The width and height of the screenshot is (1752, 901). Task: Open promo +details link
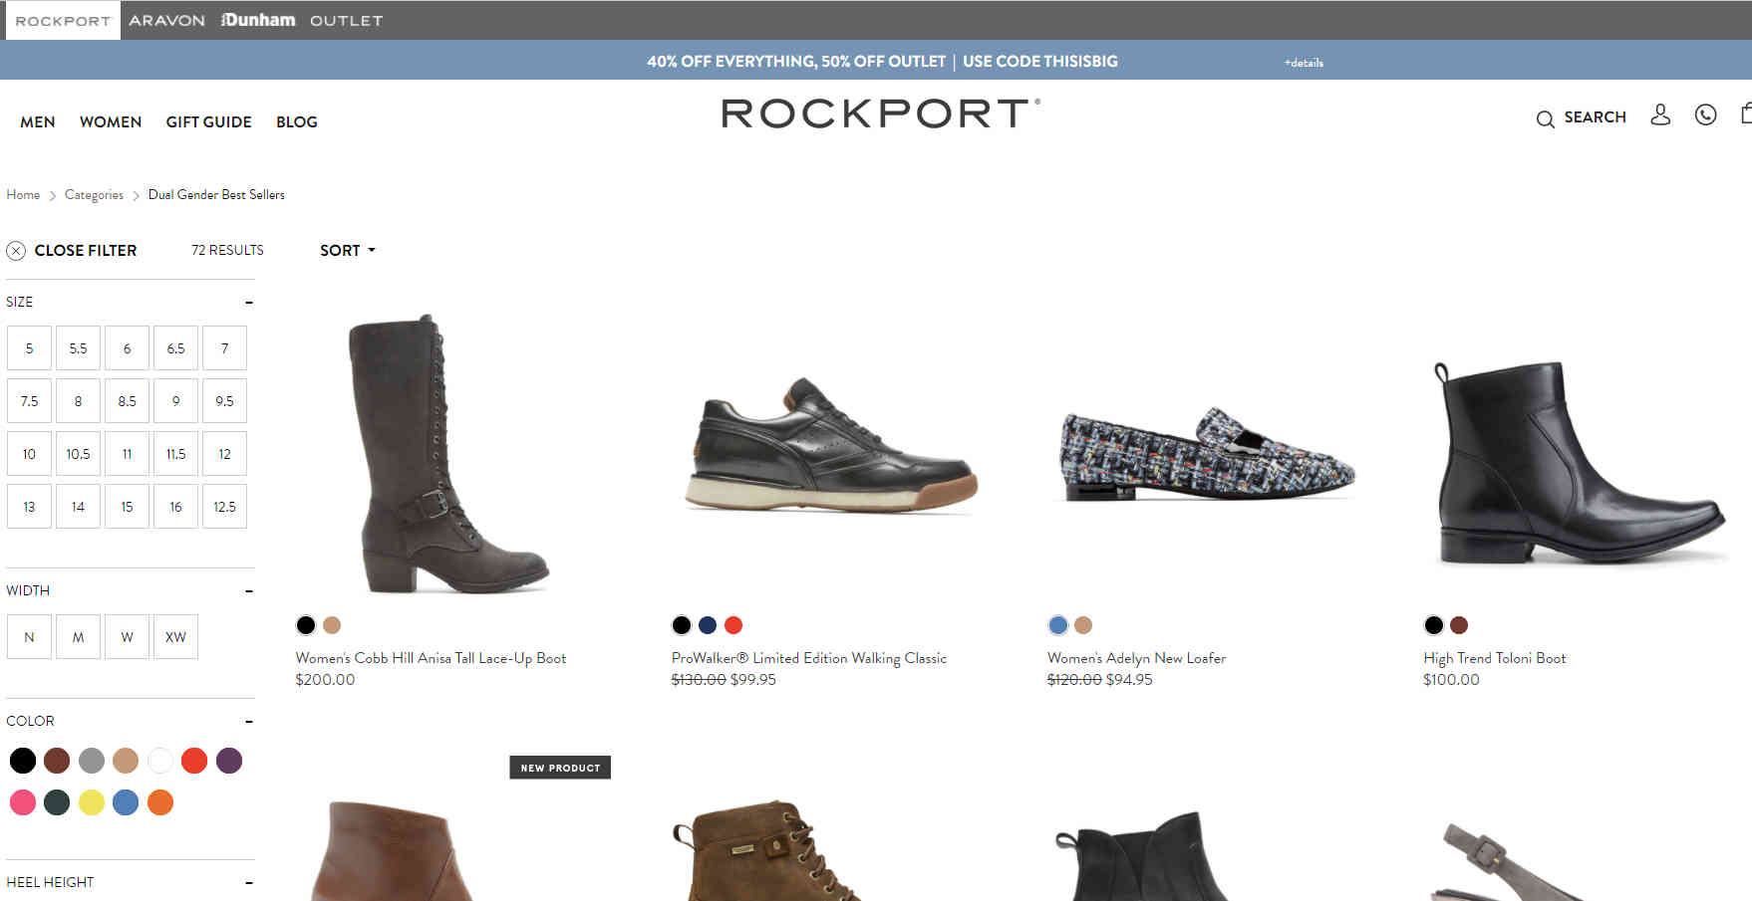pos(1304,63)
